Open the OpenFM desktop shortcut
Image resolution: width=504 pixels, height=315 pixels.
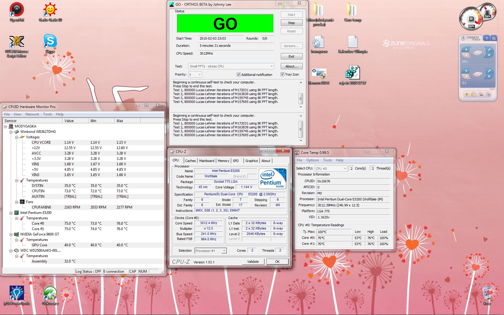point(17,12)
